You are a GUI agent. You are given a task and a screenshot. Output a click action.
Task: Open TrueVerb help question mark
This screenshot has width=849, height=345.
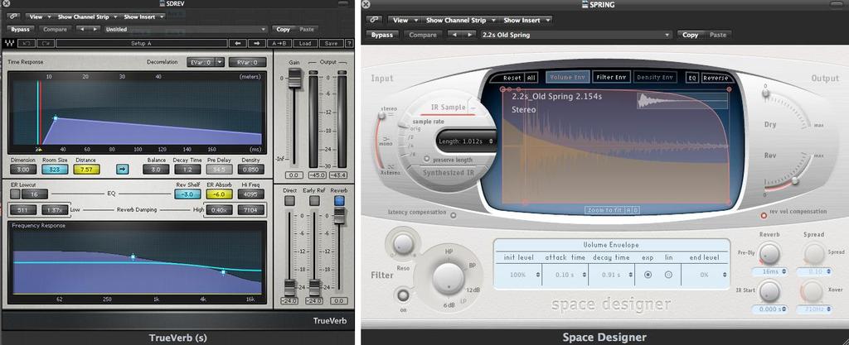(348, 43)
